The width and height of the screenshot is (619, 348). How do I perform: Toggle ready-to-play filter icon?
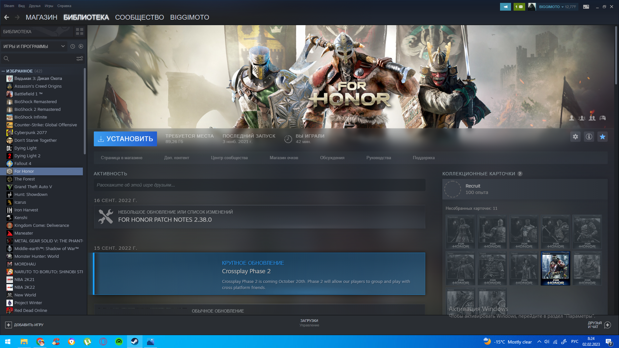click(x=81, y=46)
